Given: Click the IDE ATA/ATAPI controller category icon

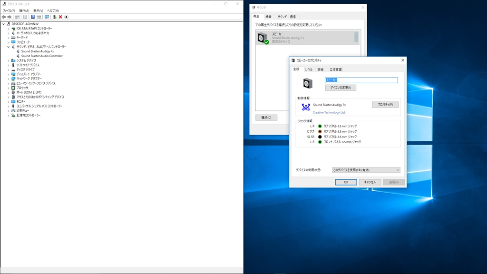Looking at the screenshot, I should [13, 29].
